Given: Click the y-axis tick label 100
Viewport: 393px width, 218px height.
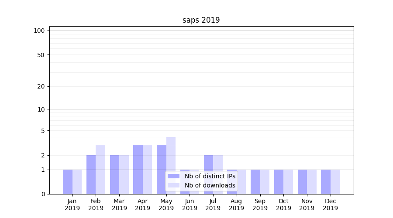Looking at the screenshot, I should (39, 31).
